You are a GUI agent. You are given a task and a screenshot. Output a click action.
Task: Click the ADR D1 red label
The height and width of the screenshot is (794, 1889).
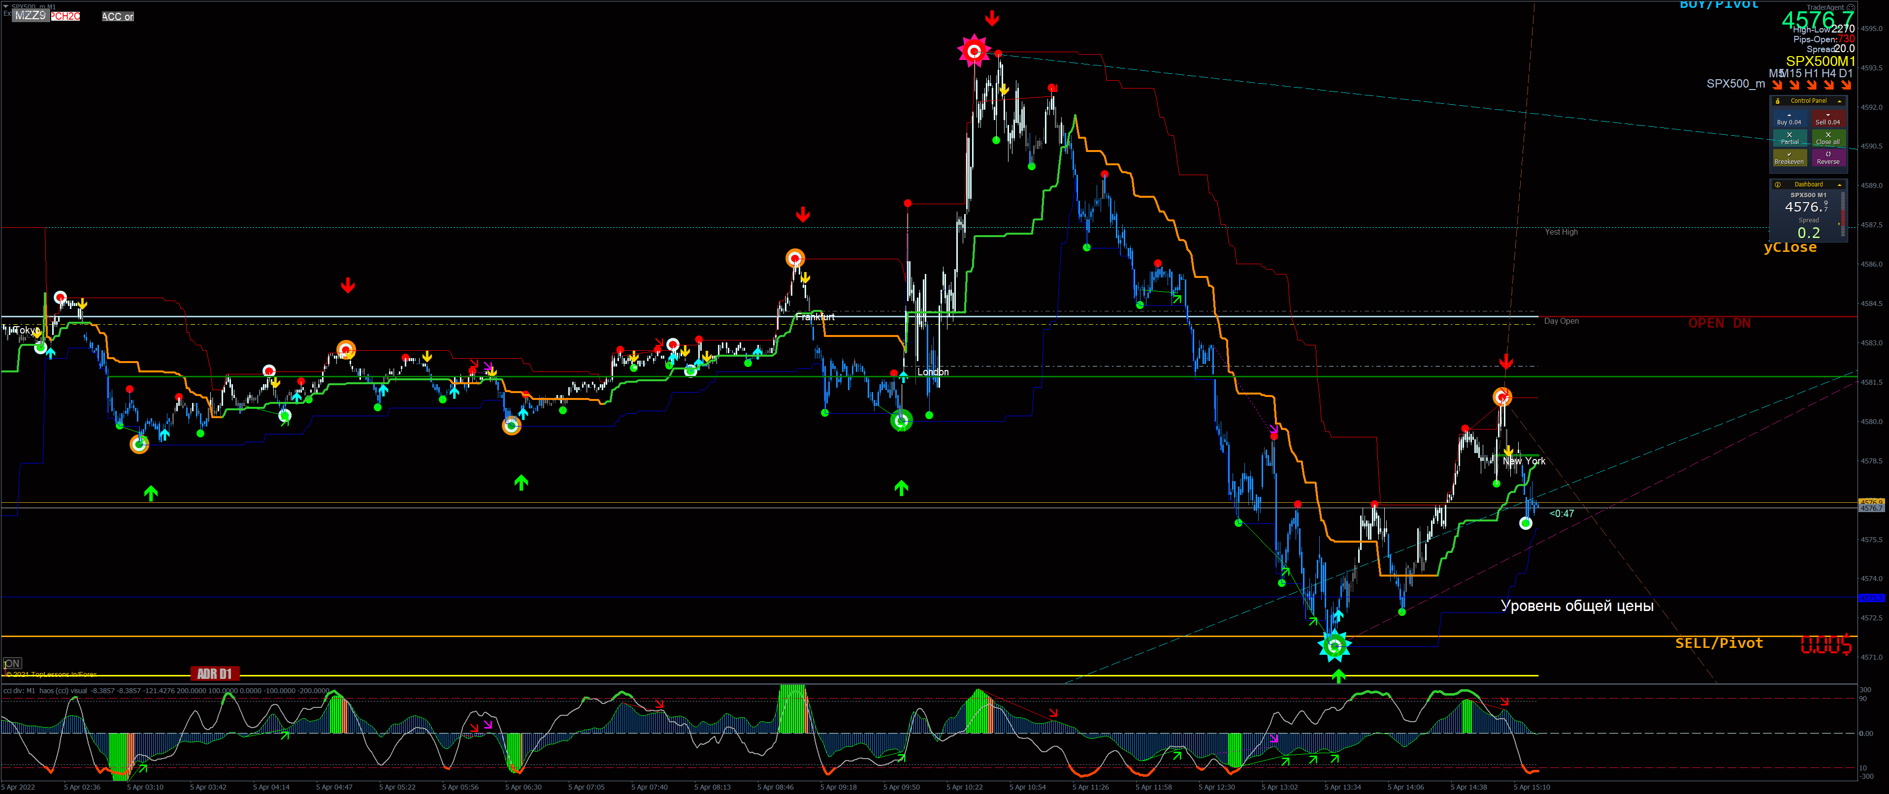coord(214,673)
